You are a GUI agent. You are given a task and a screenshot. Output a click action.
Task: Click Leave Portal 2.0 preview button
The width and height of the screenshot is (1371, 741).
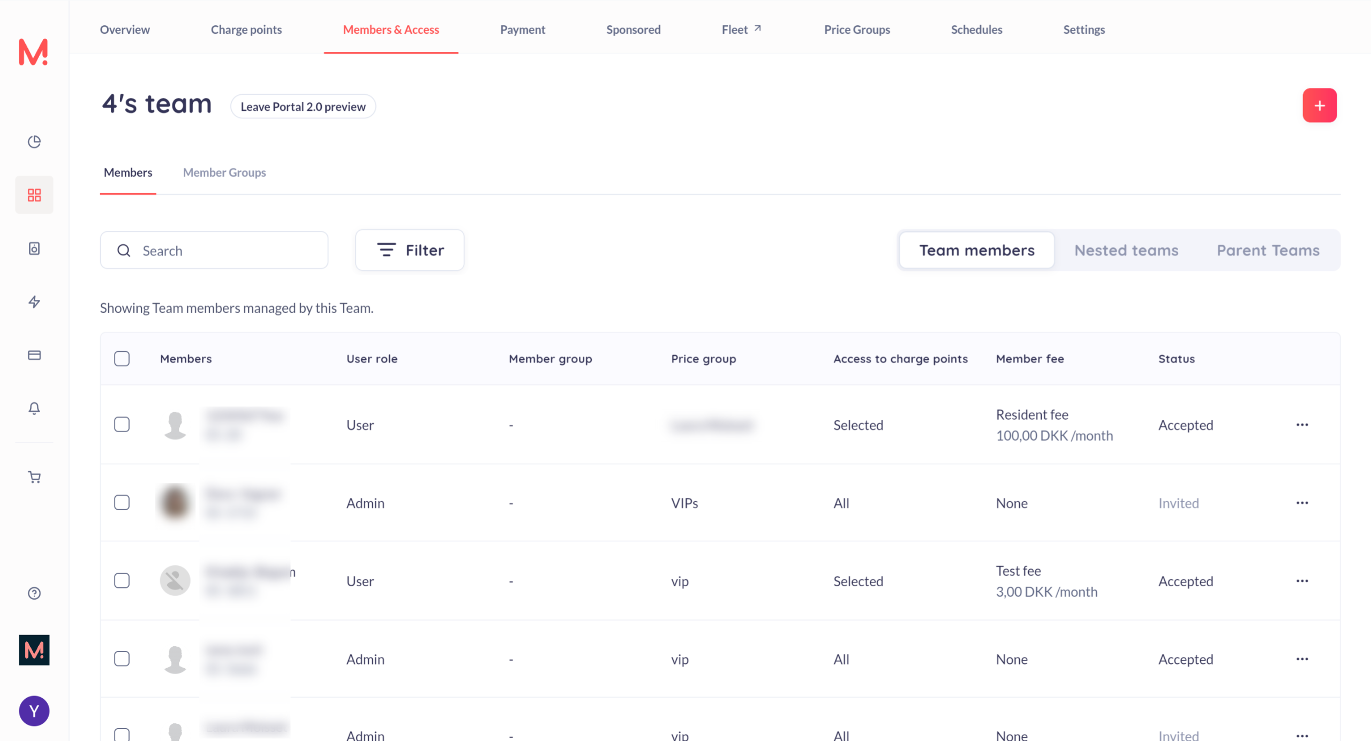[x=303, y=107]
